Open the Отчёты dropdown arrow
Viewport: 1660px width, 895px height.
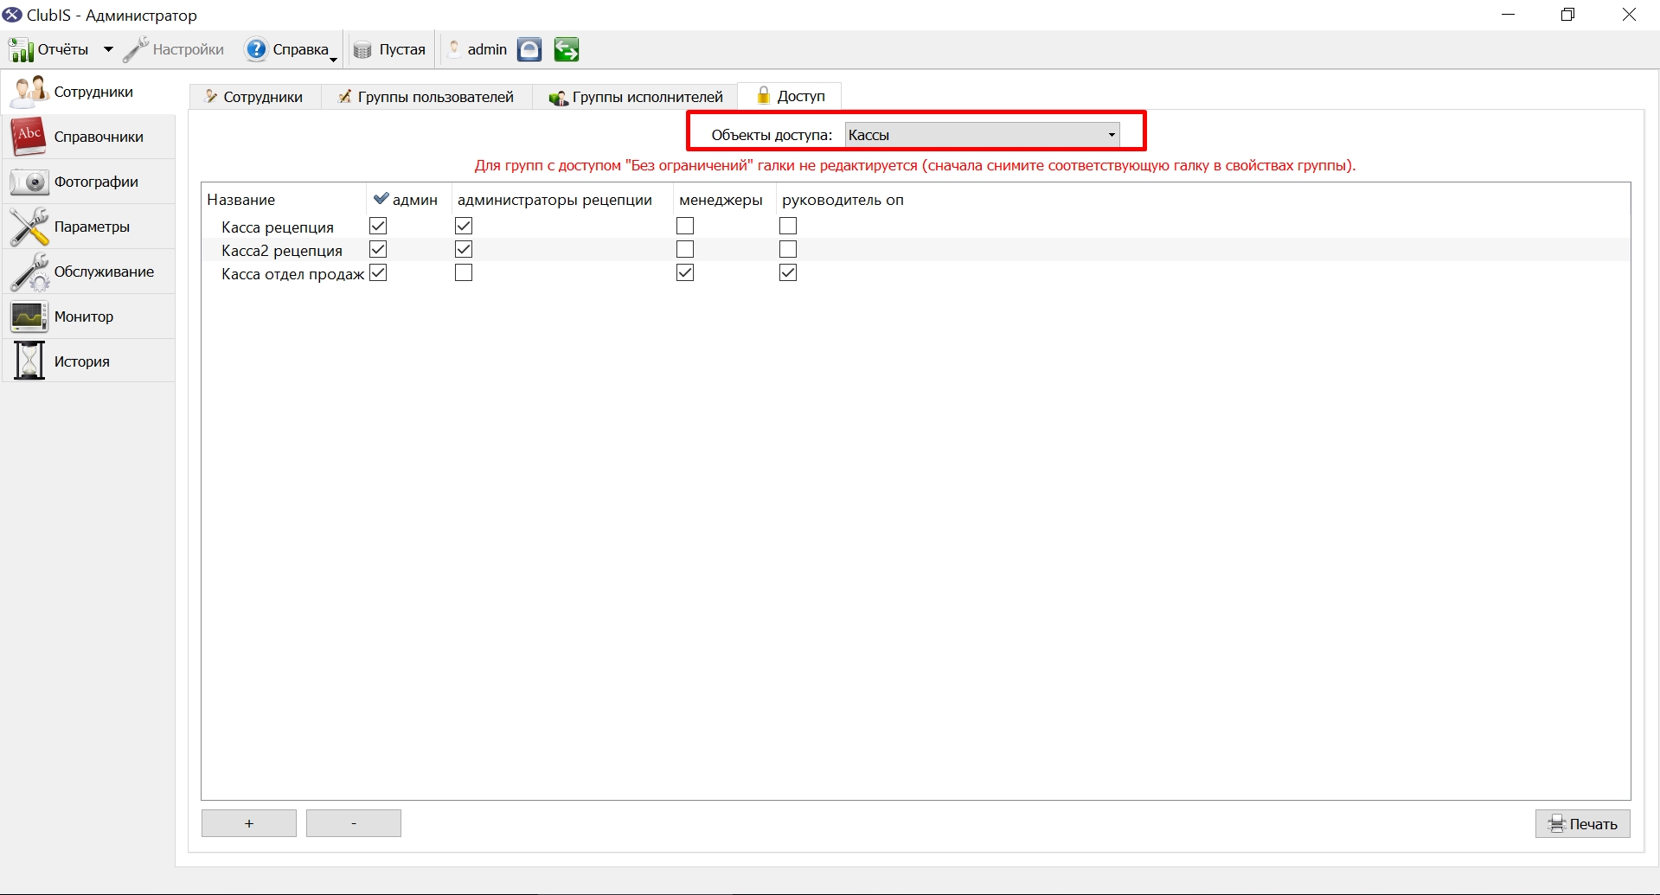(x=108, y=50)
